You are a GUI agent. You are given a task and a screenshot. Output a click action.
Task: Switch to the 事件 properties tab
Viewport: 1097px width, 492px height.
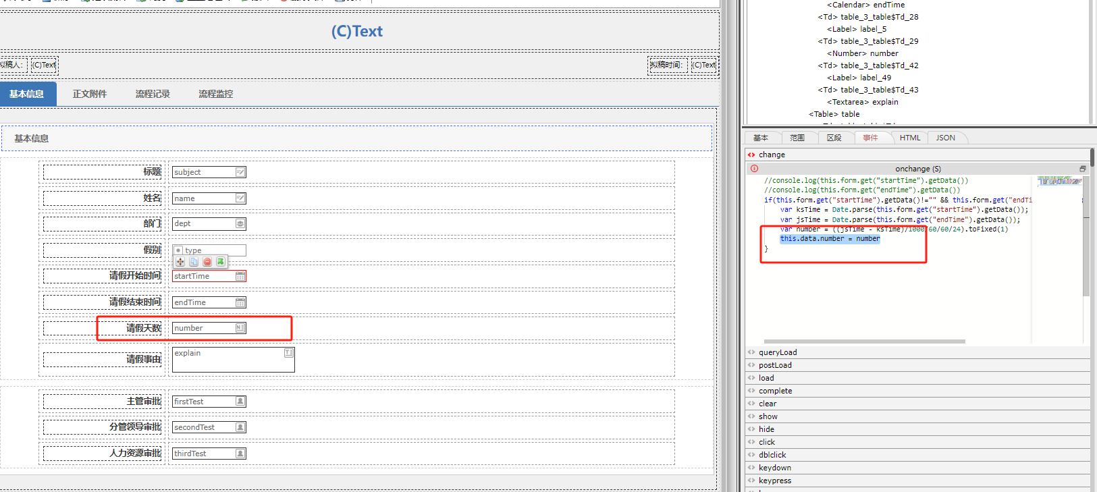coord(871,138)
